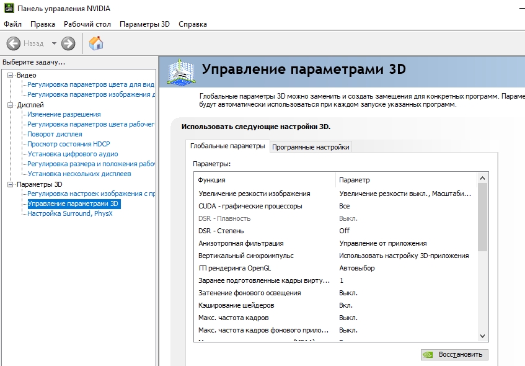
Task: Click the NVIDIA logo in title bar
Action: coord(7,8)
